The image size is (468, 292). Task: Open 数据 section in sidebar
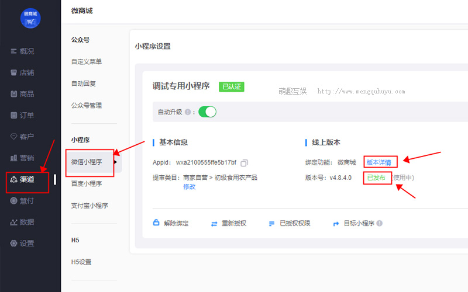(x=27, y=222)
